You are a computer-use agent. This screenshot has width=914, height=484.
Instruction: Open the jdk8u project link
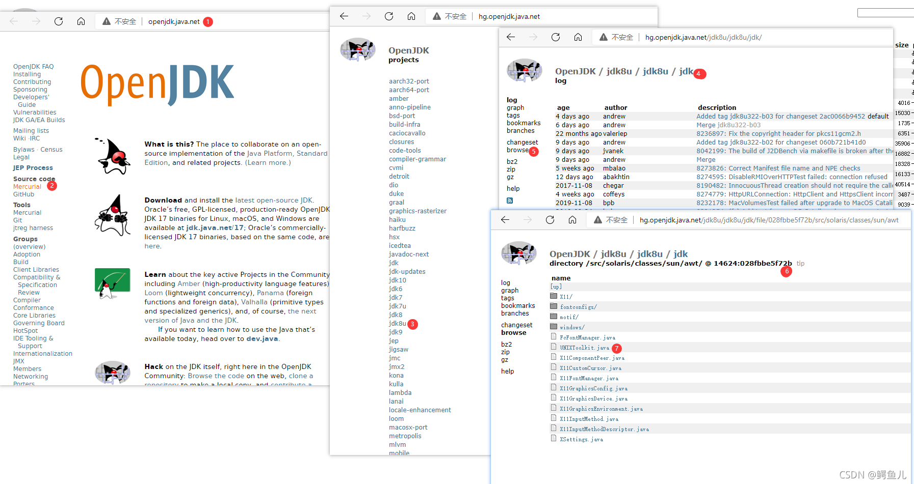tap(398, 324)
